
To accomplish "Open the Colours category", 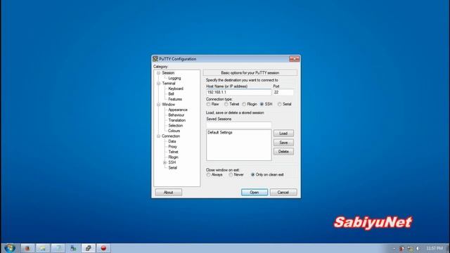I will [x=174, y=131].
